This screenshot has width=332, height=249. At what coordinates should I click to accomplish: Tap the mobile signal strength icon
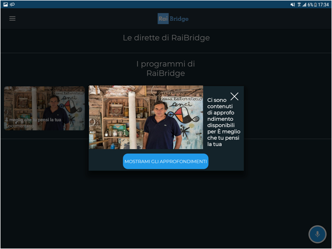(x=304, y=4)
